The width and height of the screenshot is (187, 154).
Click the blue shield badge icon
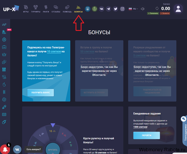88,9
